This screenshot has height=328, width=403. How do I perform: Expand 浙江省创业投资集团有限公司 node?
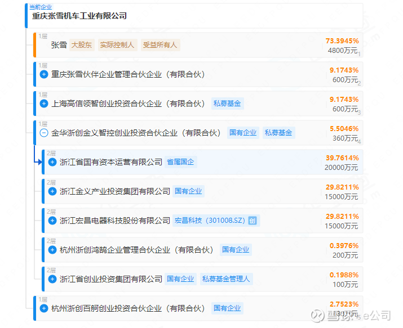click(x=52, y=279)
